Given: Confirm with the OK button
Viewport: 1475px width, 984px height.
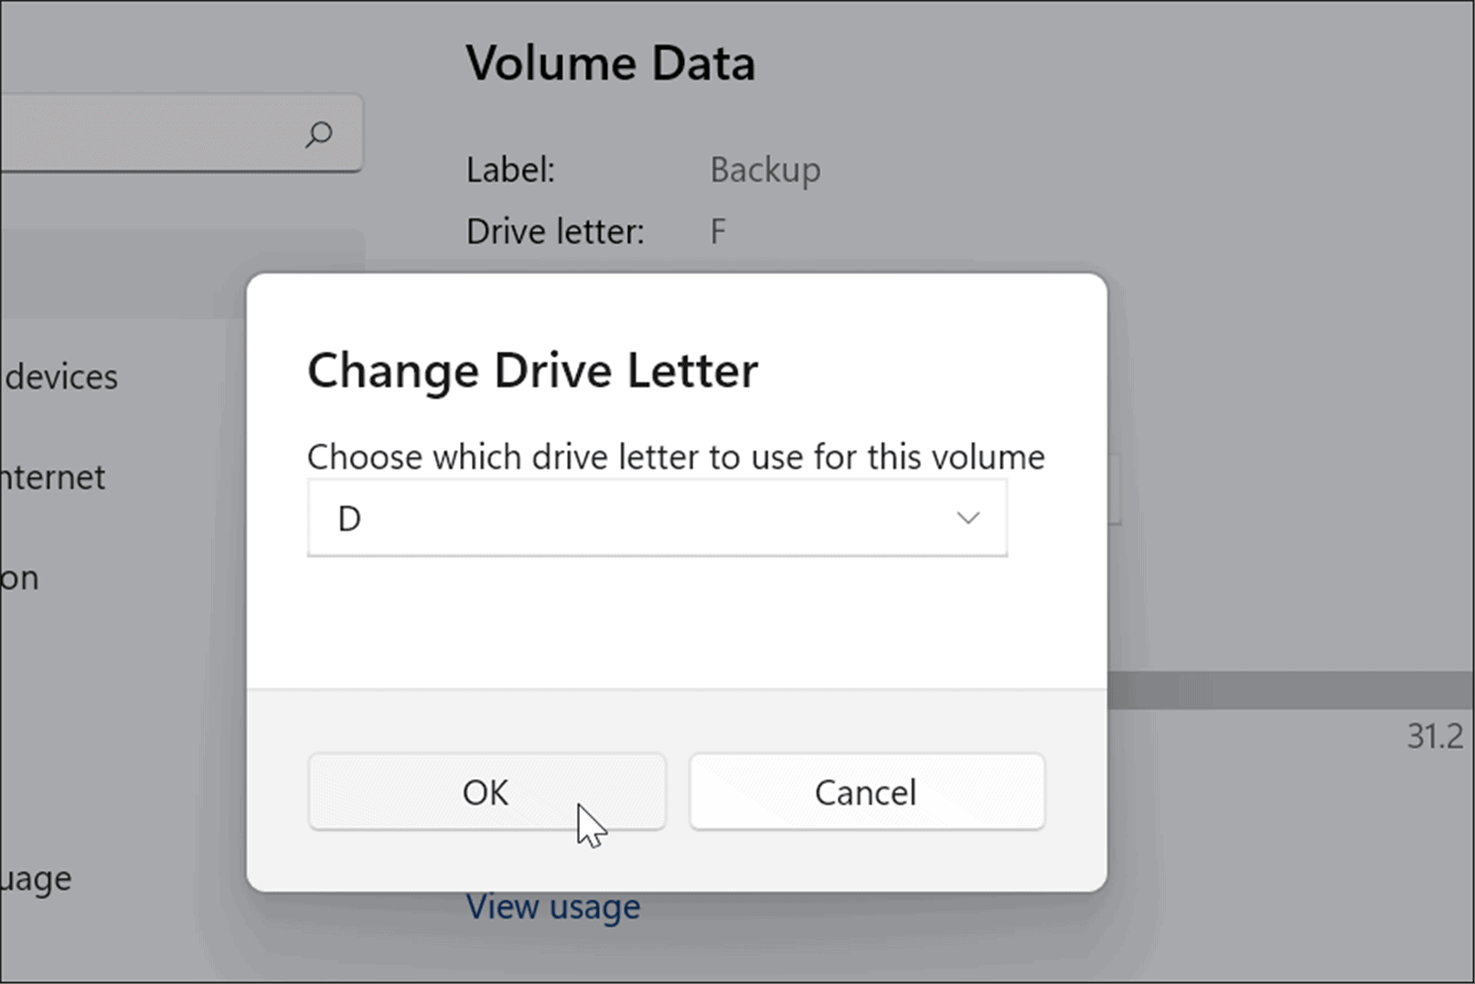Looking at the screenshot, I should click(x=486, y=792).
